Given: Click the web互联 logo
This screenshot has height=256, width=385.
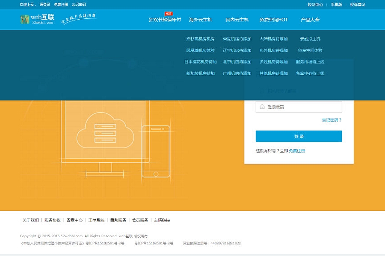Looking at the screenshot, I should click(x=37, y=19).
